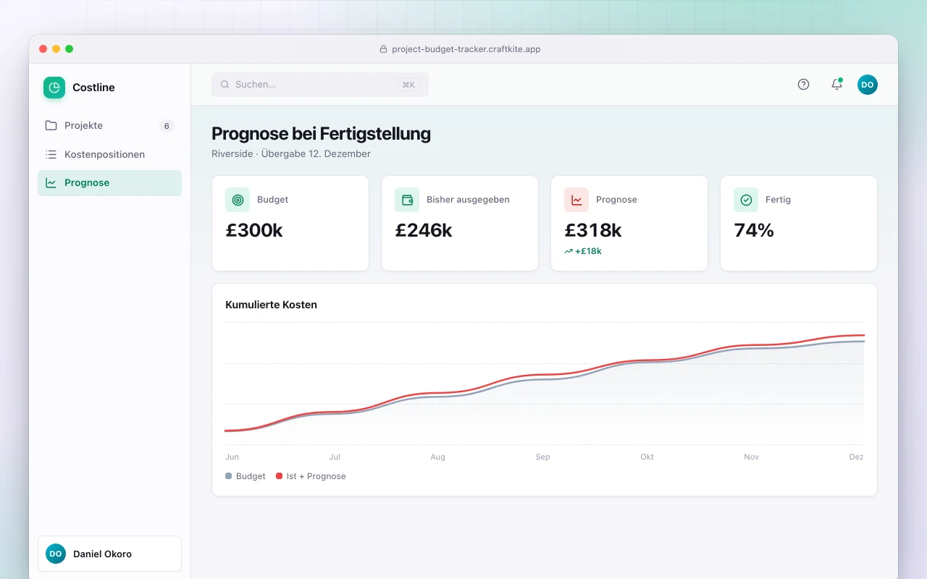Click the Kumulierte Kosten chart title
Image resolution: width=927 pixels, height=579 pixels.
[271, 305]
